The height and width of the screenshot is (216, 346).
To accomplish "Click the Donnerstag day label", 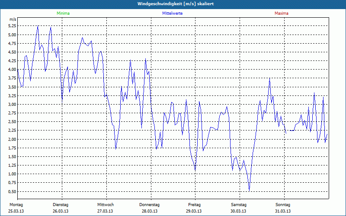I will click(149, 205).
